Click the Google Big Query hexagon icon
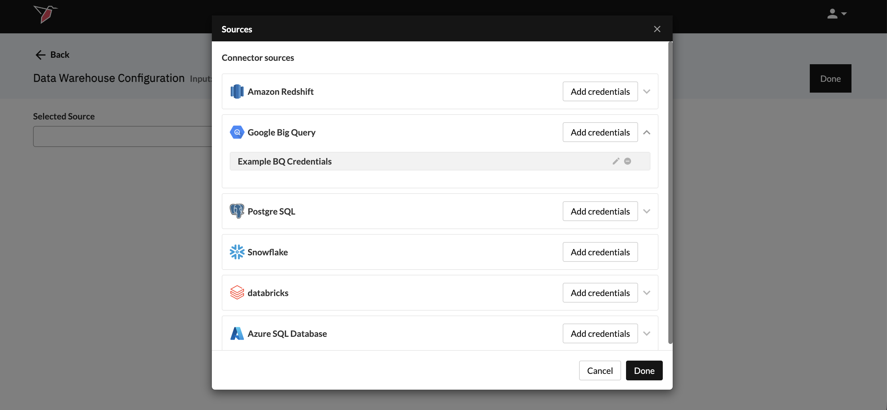This screenshot has width=887, height=410. coord(237,132)
